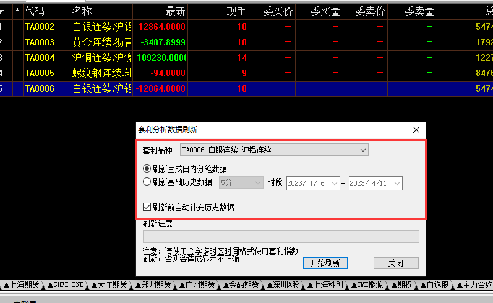Click the 代码 column header
The width and height of the screenshot is (493, 303).
click(x=47, y=12)
